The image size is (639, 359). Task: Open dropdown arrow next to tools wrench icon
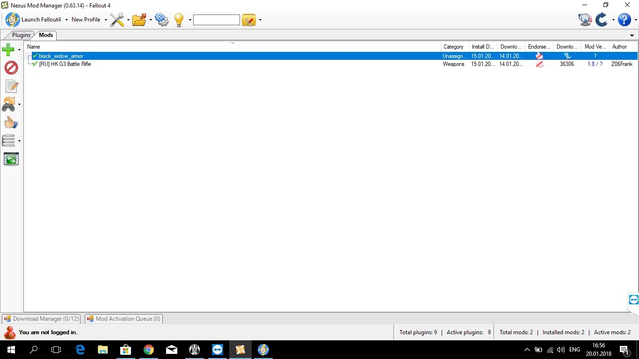(128, 20)
